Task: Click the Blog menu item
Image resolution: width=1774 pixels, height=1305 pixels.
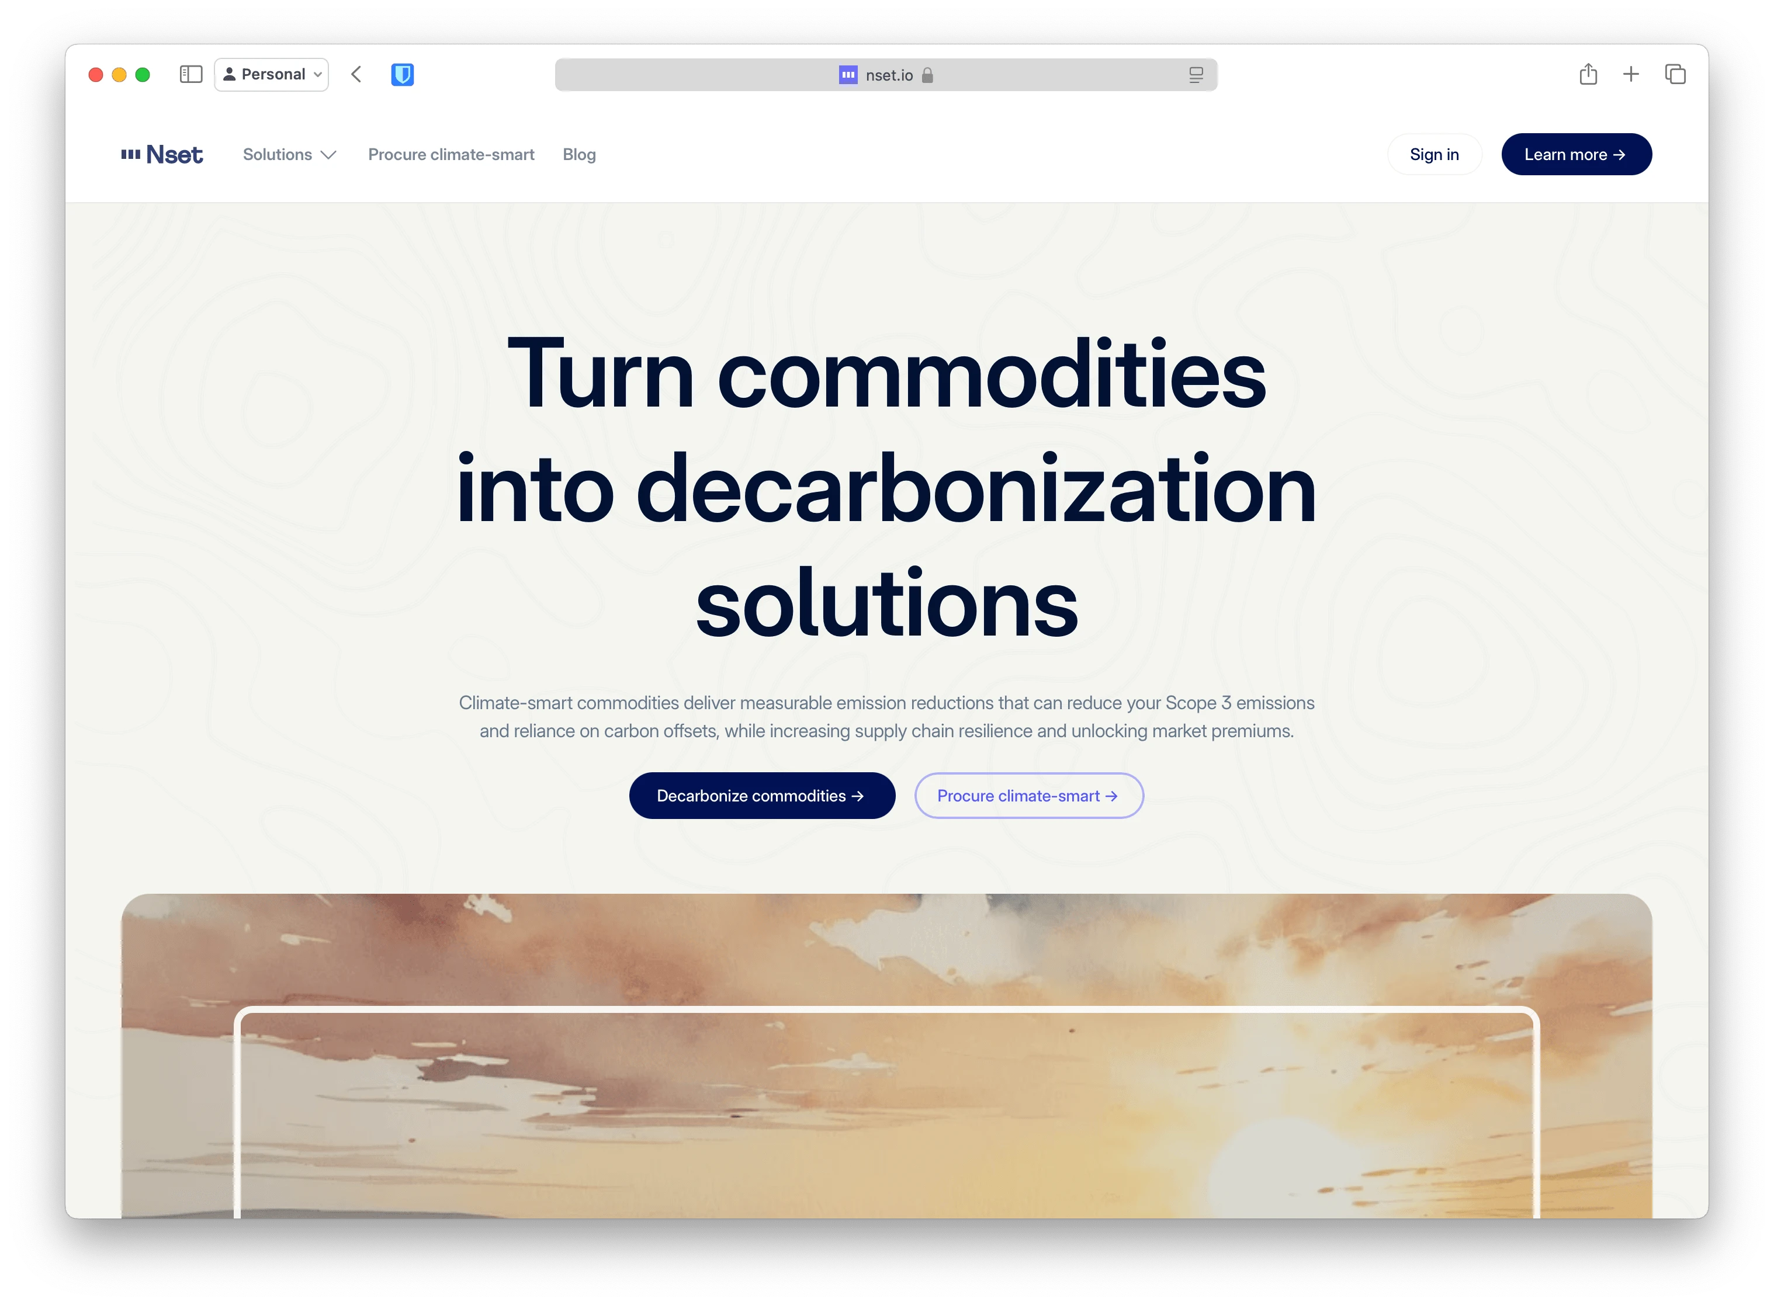Action: 578,153
